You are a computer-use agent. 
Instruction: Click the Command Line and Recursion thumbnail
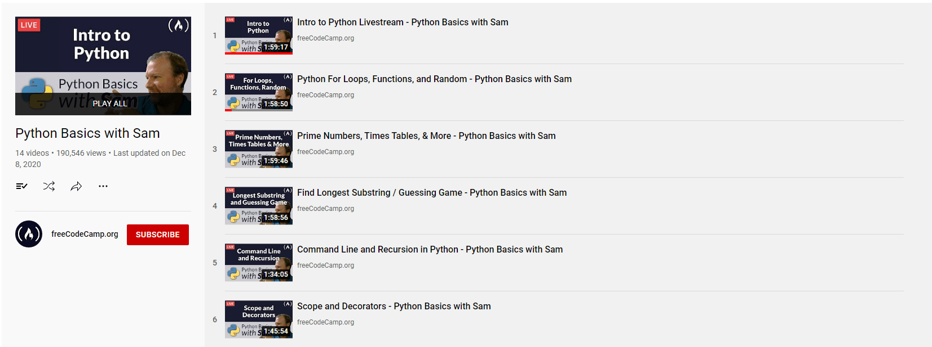click(x=258, y=263)
